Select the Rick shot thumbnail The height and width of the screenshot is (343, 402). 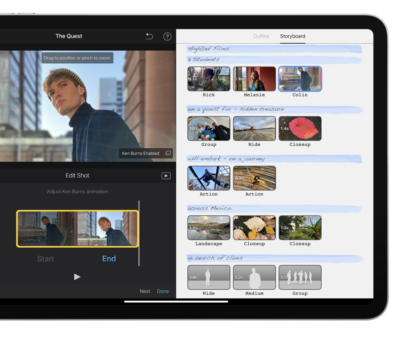click(x=209, y=79)
